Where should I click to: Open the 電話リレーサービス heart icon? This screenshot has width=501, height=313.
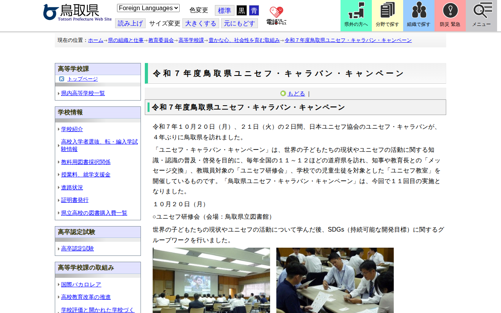[276, 16]
